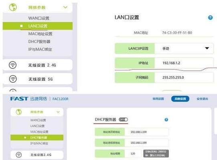The height and width of the screenshot is (160, 217).
Task: Open LAN口设置 in the bottom sidebar
Action: tap(37, 126)
